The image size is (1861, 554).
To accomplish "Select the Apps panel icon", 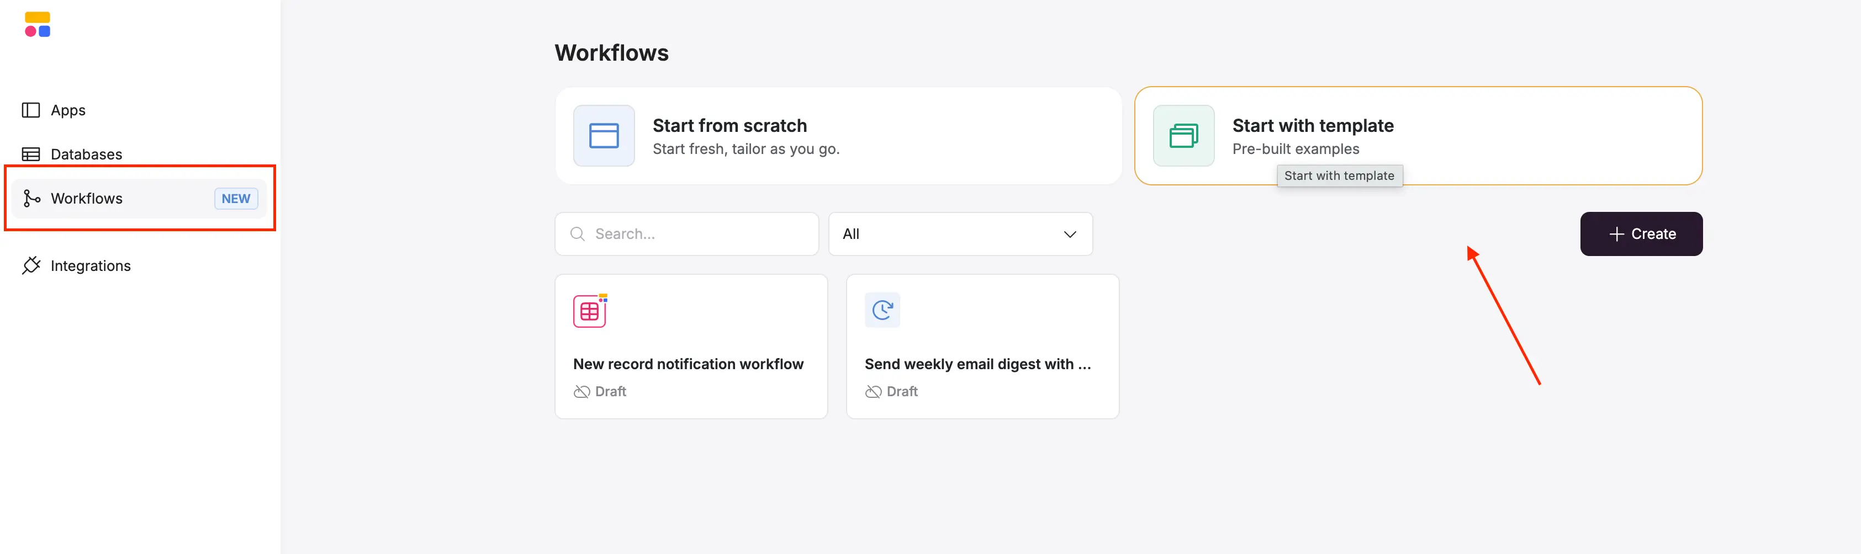I will pyautogui.click(x=30, y=110).
